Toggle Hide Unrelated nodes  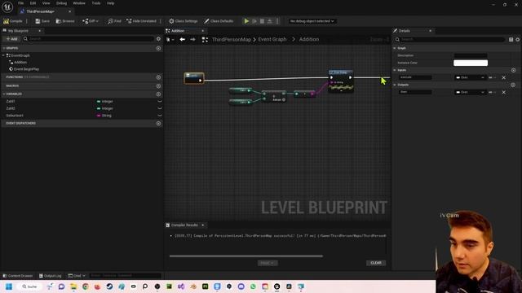tap(141, 21)
